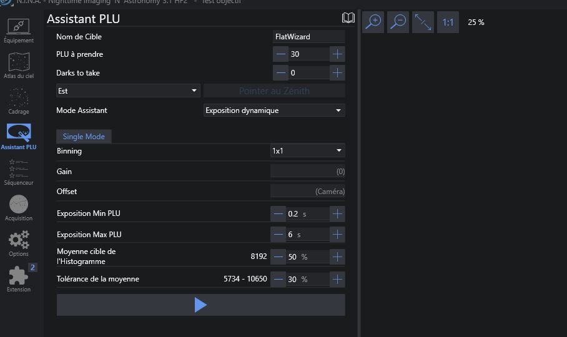This screenshot has height=337, width=567.
Task: Click Pointer au Zénith button
Action: point(274,90)
